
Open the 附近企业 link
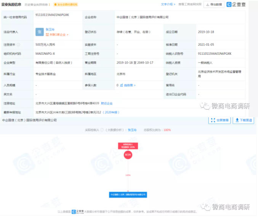[107, 104]
